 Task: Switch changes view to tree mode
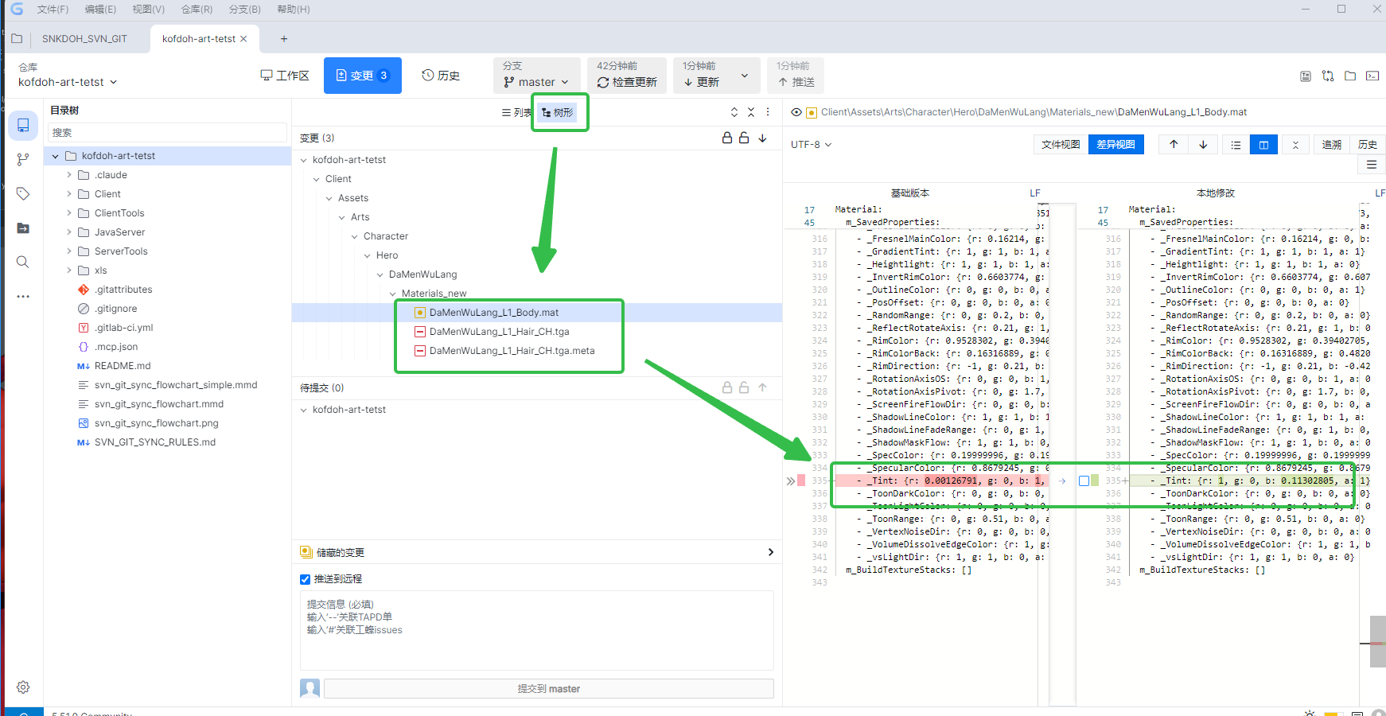(x=558, y=112)
